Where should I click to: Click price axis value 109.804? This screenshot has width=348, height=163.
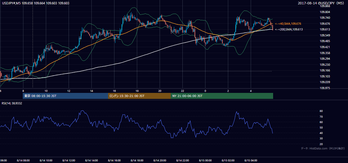click(325, 12)
